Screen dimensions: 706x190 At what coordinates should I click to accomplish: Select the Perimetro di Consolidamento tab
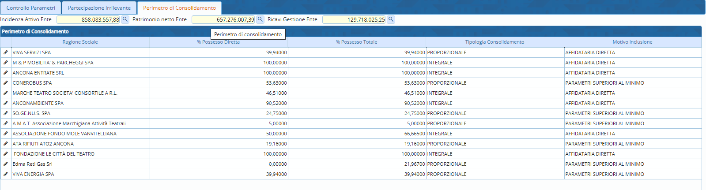pyautogui.click(x=179, y=8)
